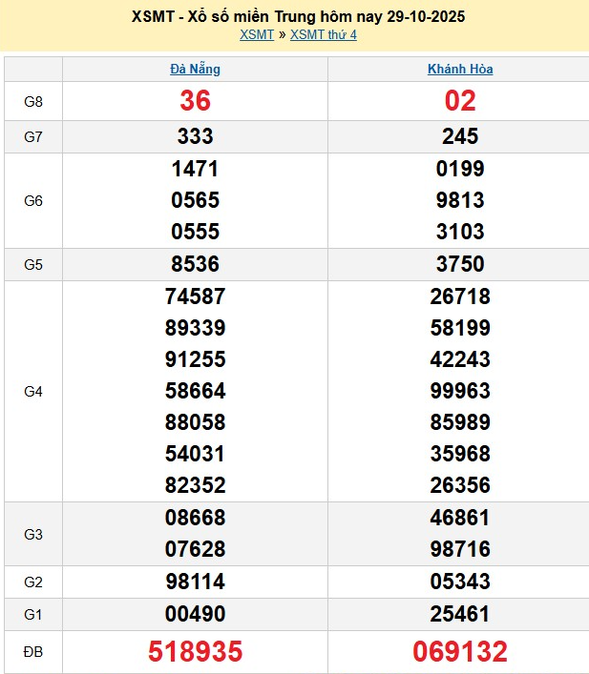The height and width of the screenshot is (674, 589).
Task: Select the G8 row label
Action: 33,101
